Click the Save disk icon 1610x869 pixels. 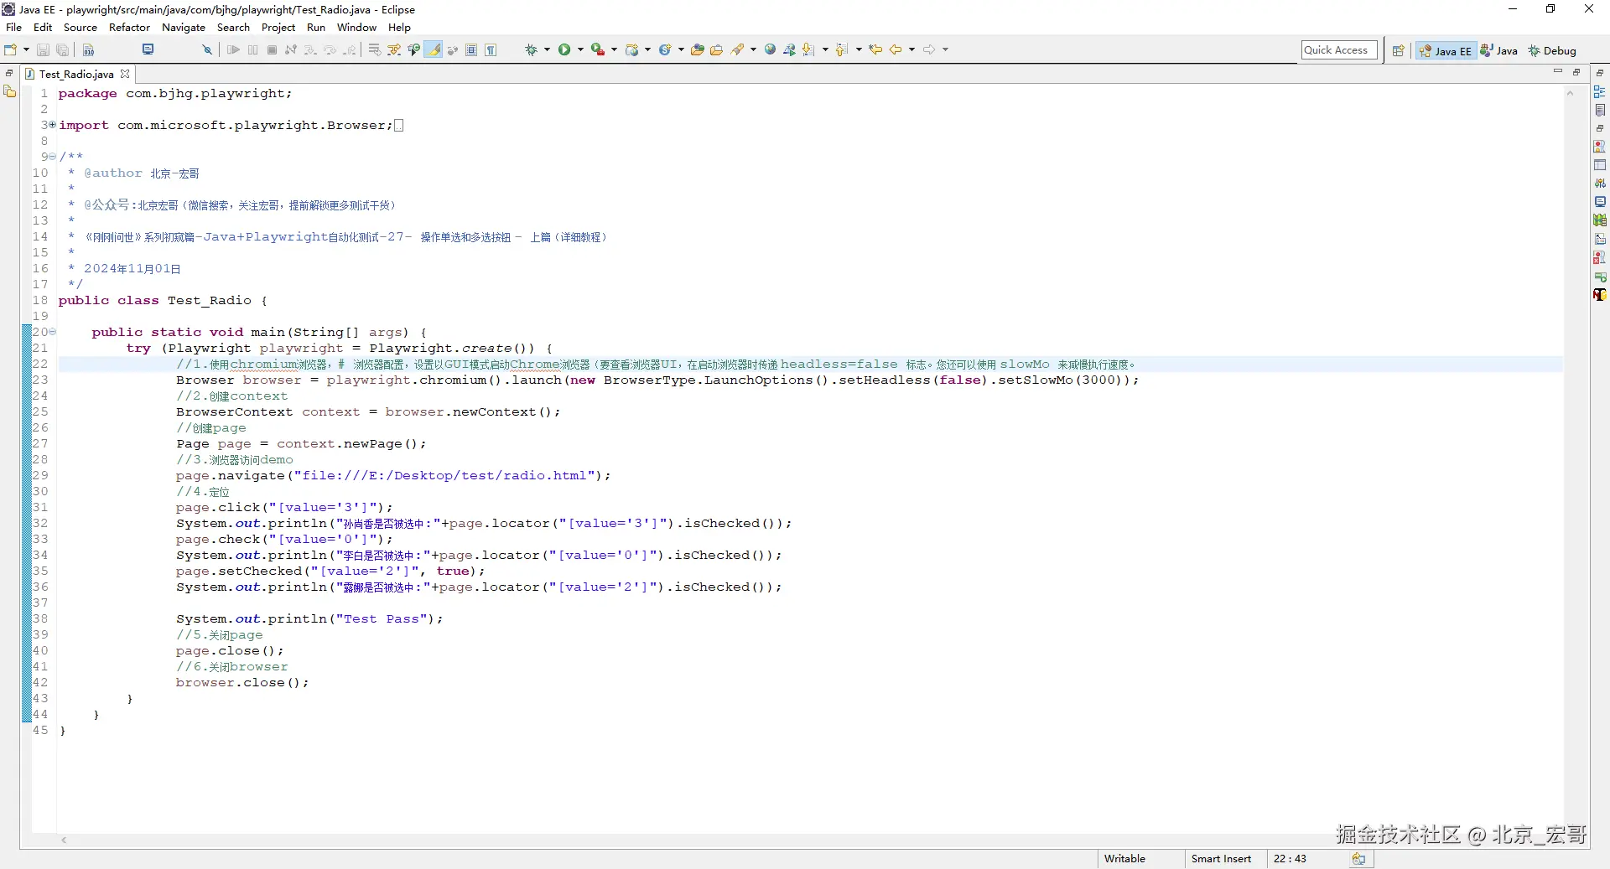point(43,50)
